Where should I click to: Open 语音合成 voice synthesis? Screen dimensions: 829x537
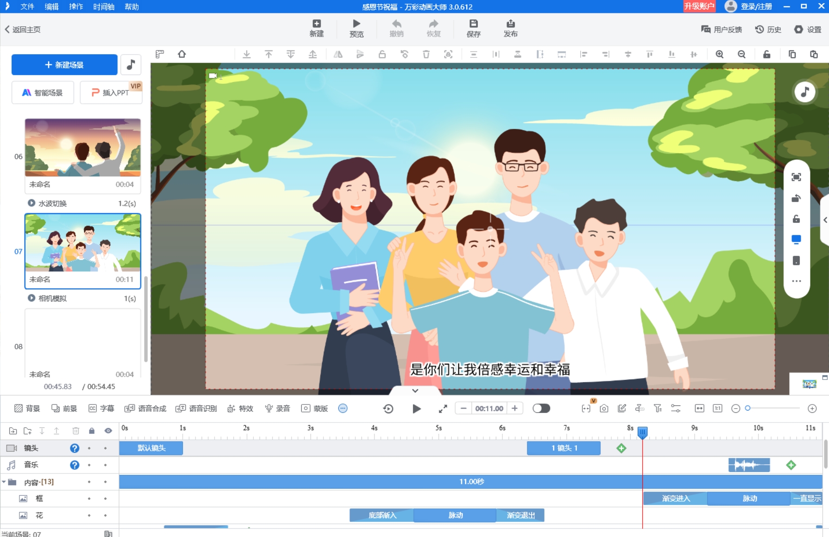click(x=145, y=408)
